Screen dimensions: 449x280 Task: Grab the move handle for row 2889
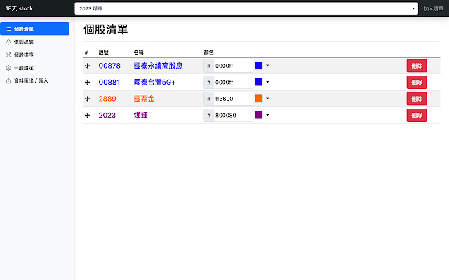click(87, 99)
